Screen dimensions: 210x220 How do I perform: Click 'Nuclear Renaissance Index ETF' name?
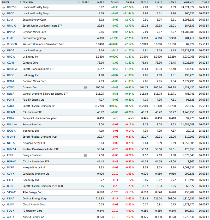click(41, 149)
